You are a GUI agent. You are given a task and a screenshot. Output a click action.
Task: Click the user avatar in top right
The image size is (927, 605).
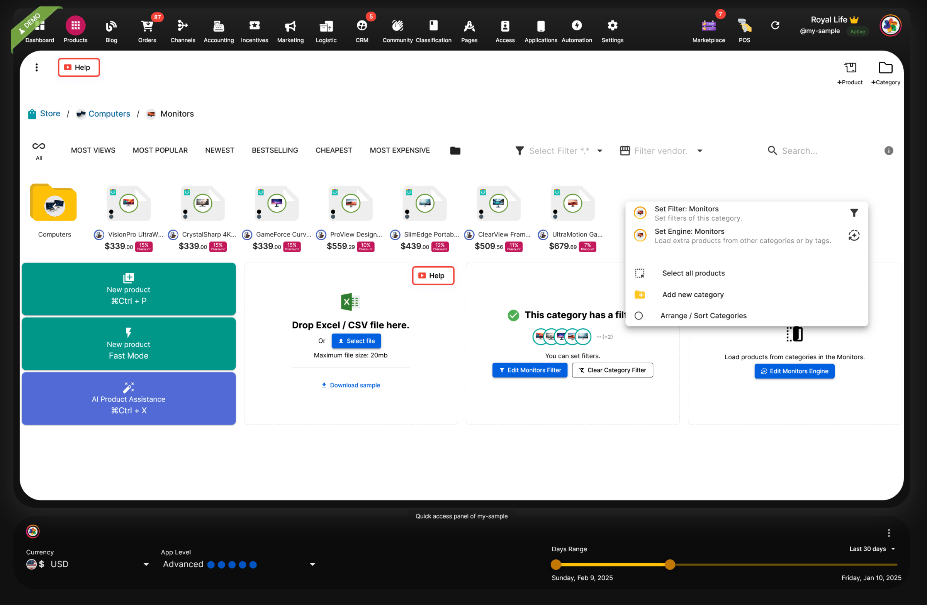click(890, 26)
